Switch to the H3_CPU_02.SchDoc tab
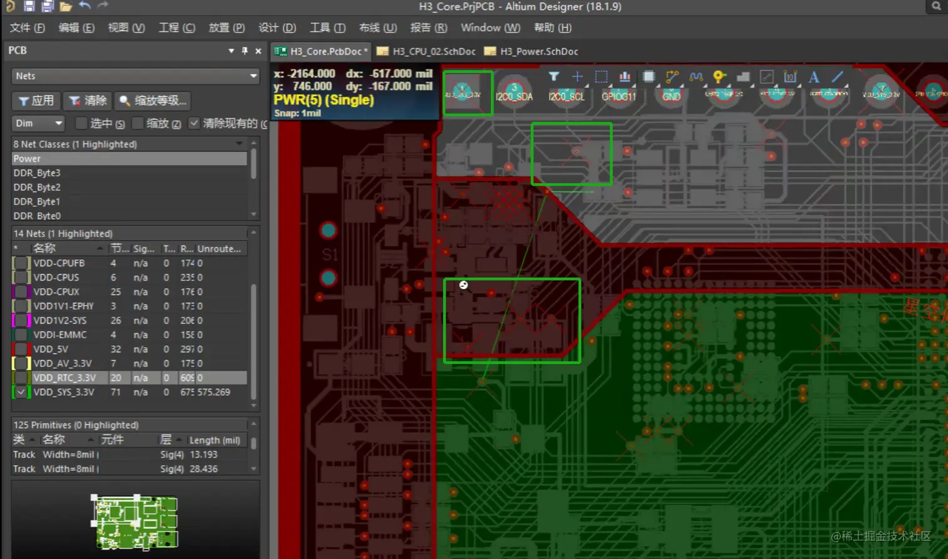 tap(426, 51)
